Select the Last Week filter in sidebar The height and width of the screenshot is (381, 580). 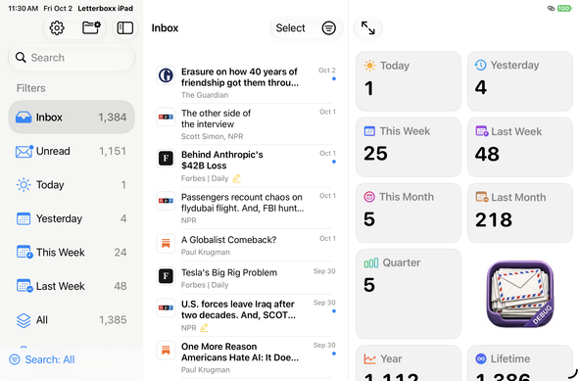pyautogui.click(x=72, y=286)
